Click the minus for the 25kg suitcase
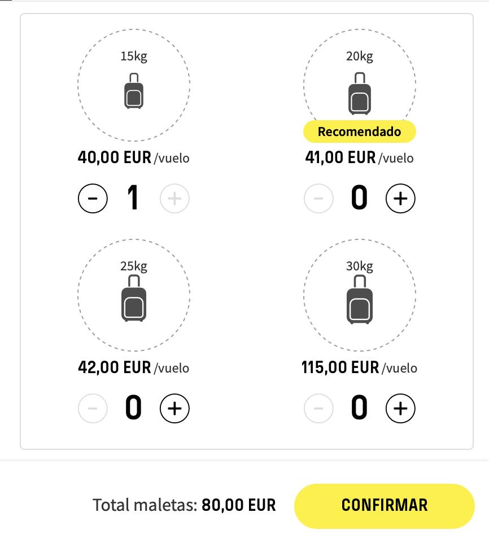This screenshot has width=489, height=543. tap(93, 408)
